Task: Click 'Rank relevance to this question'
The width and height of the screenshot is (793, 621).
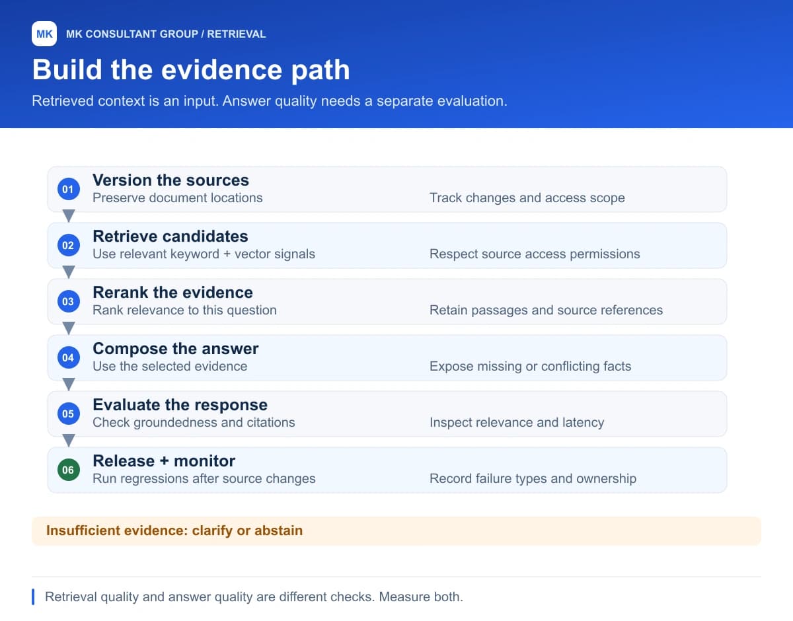Action: [x=184, y=310]
